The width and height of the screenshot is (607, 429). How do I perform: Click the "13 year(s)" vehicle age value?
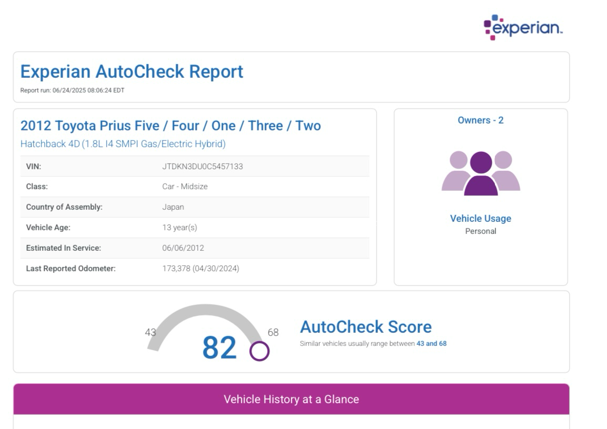click(x=179, y=228)
